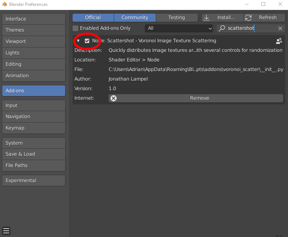
Task: Open Save & Load preferences
Action: click(x=34, y=154)
